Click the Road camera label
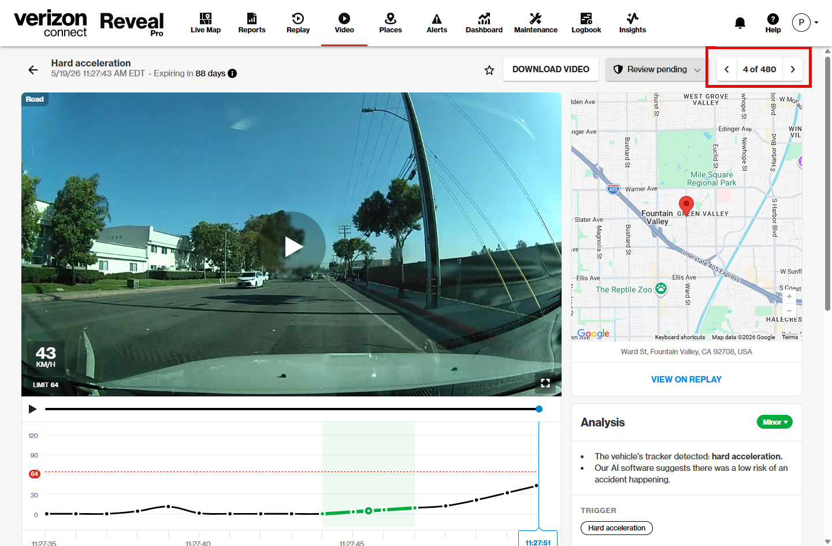The height and width of the screenshot is (546, 832). (35, 99)
